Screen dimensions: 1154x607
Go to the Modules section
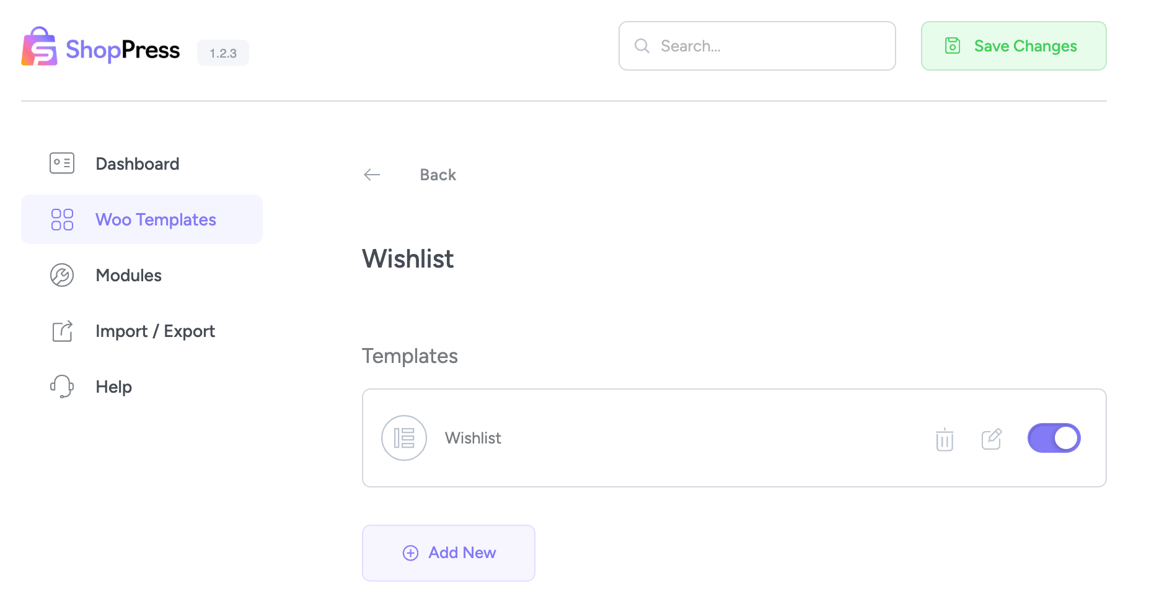tap(128, 275)
